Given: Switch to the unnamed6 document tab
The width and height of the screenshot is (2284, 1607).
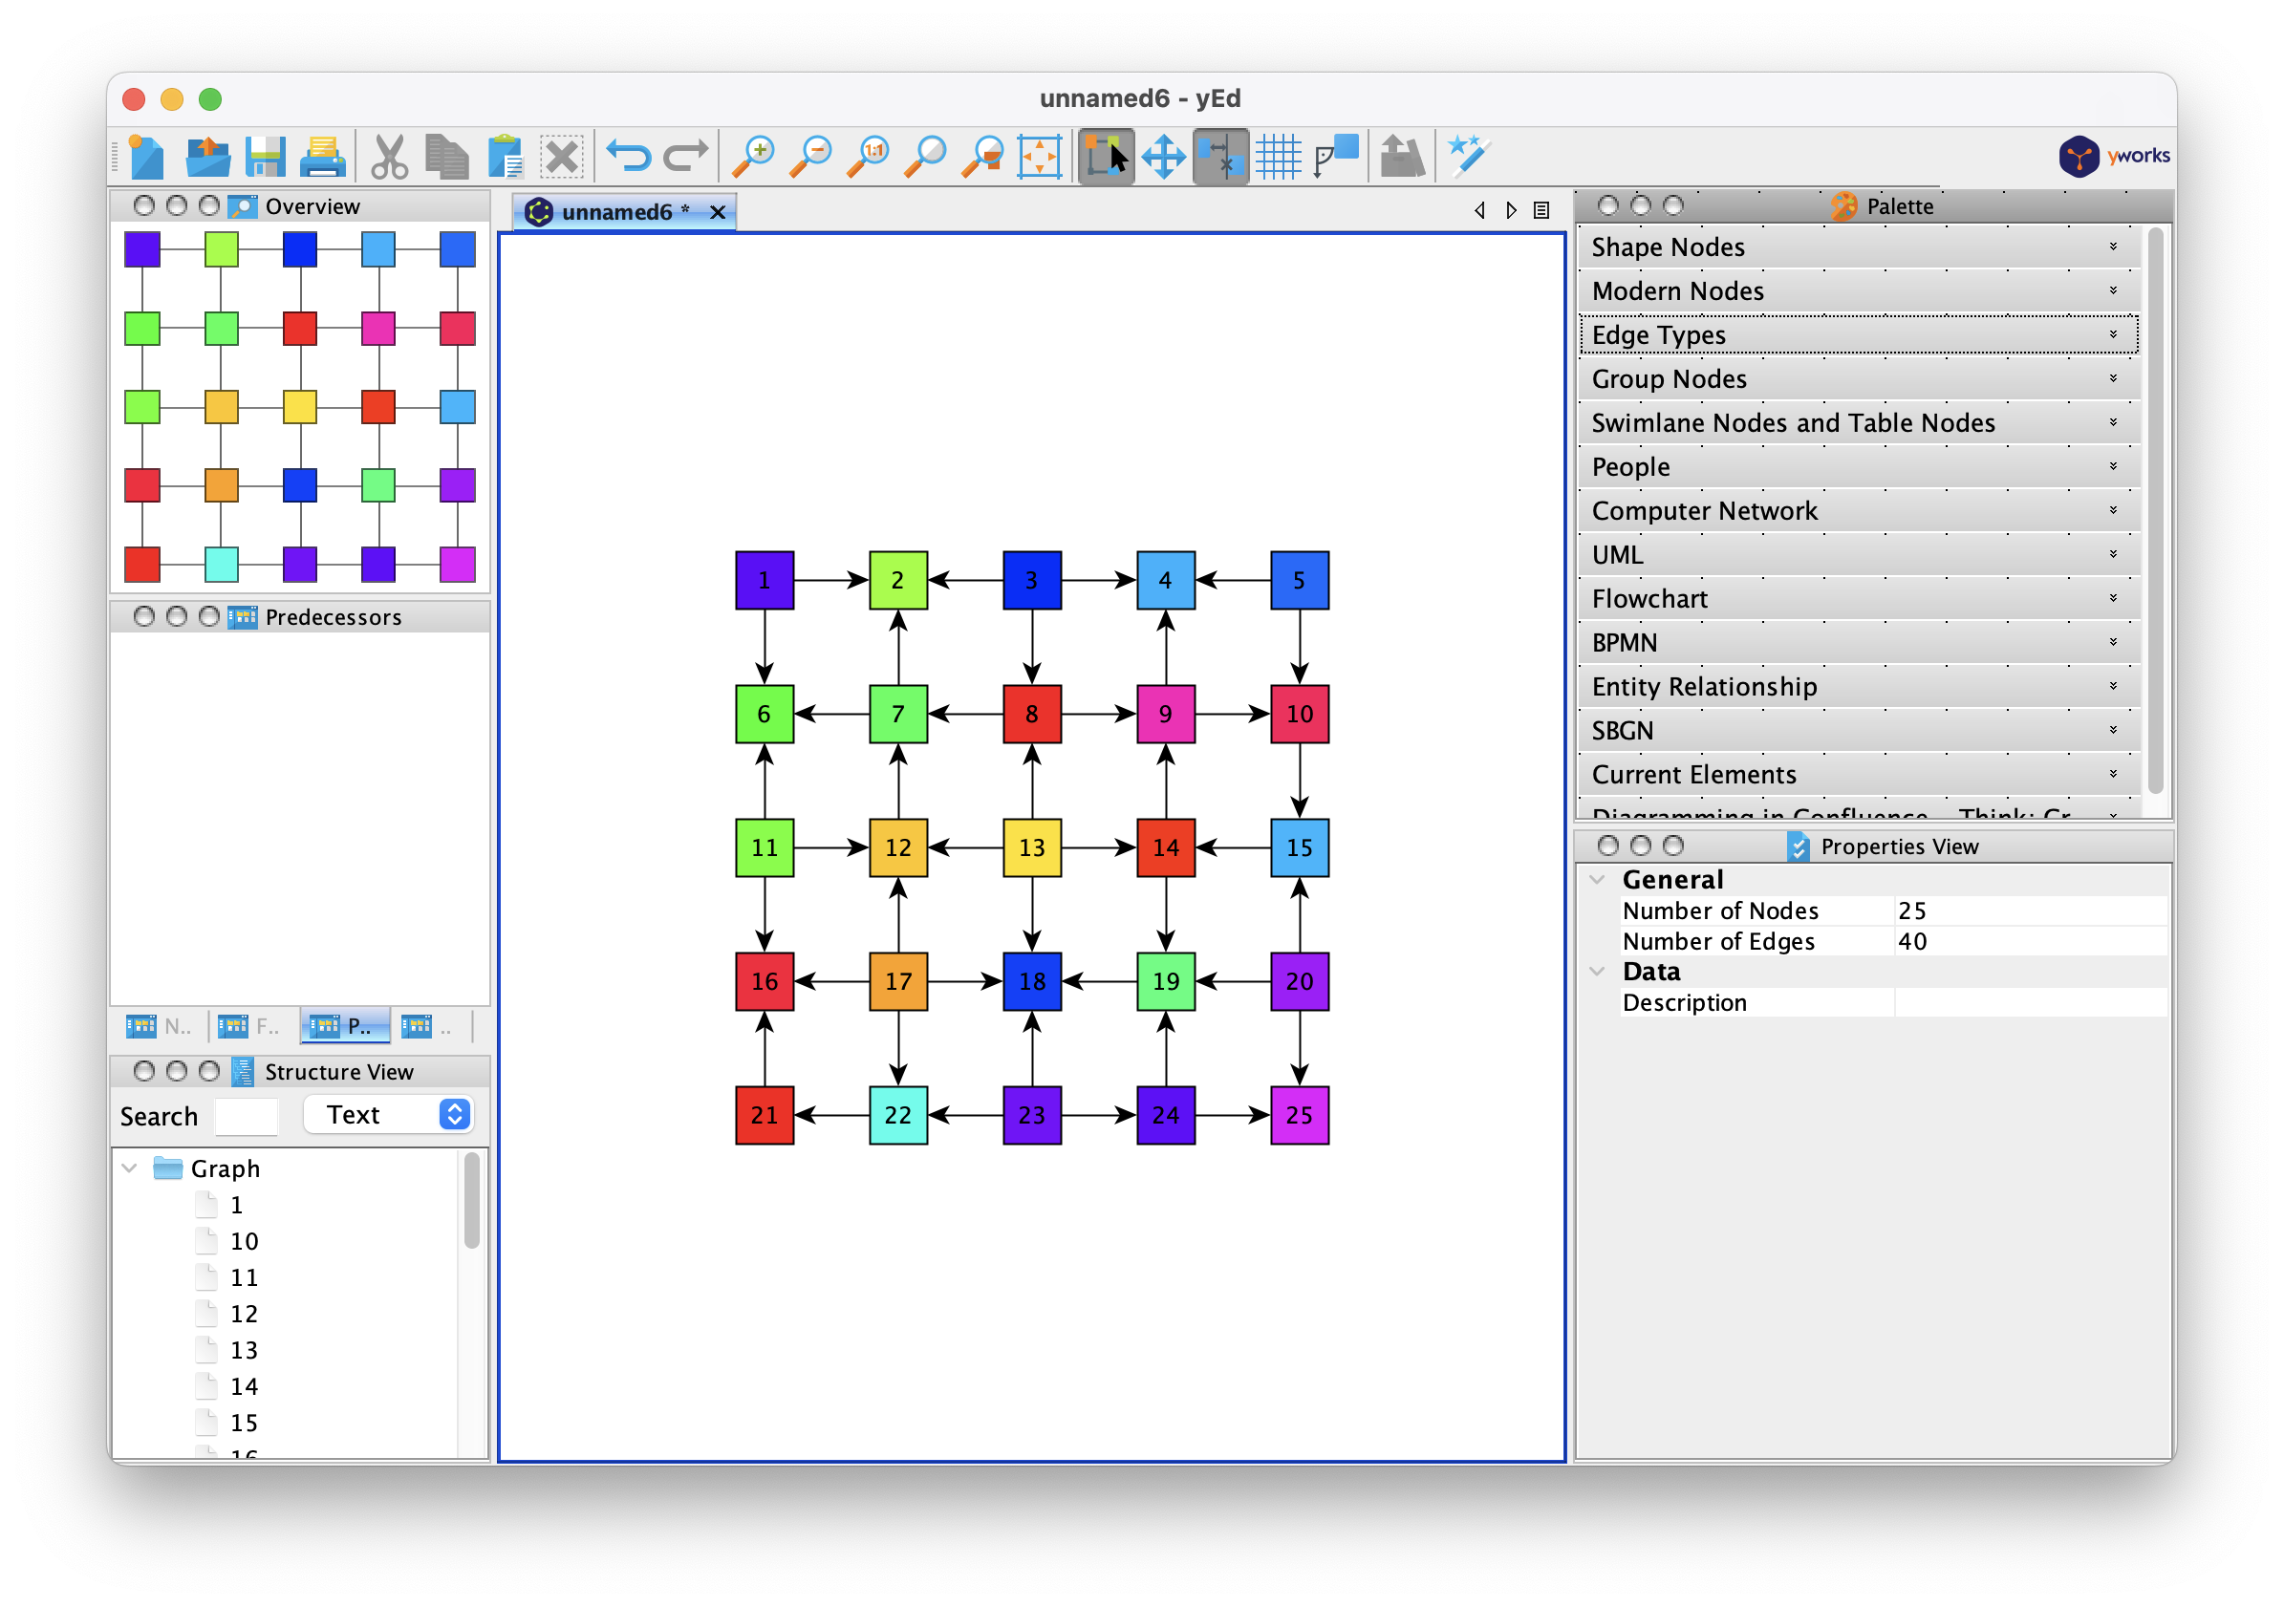Looking at the screenshot, I should pyautogui.click(x=615, y=212).
